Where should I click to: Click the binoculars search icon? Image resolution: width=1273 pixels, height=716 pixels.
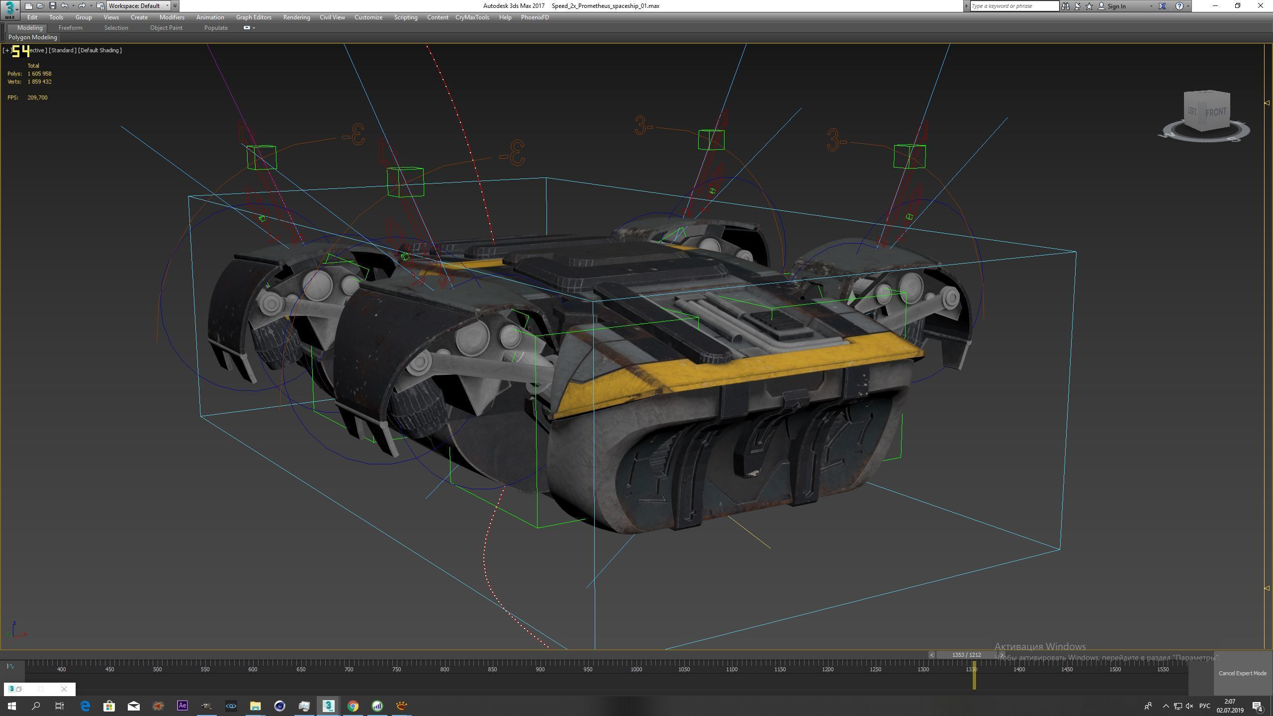point(1065,6)
